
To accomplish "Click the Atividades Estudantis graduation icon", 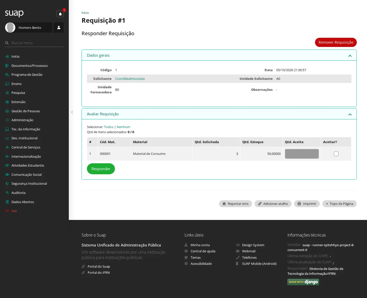I will (7, 165).
